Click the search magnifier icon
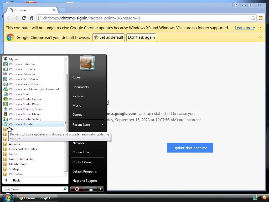 (65, 189)
